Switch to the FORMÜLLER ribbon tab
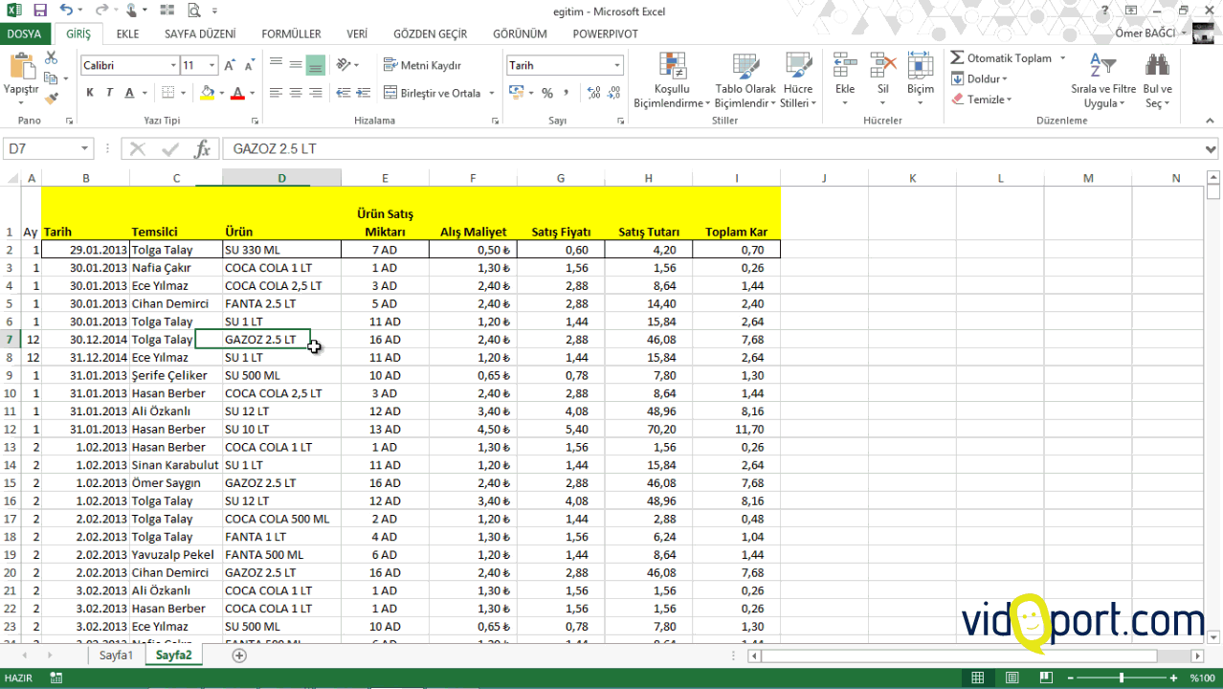 tap(291, 33)
